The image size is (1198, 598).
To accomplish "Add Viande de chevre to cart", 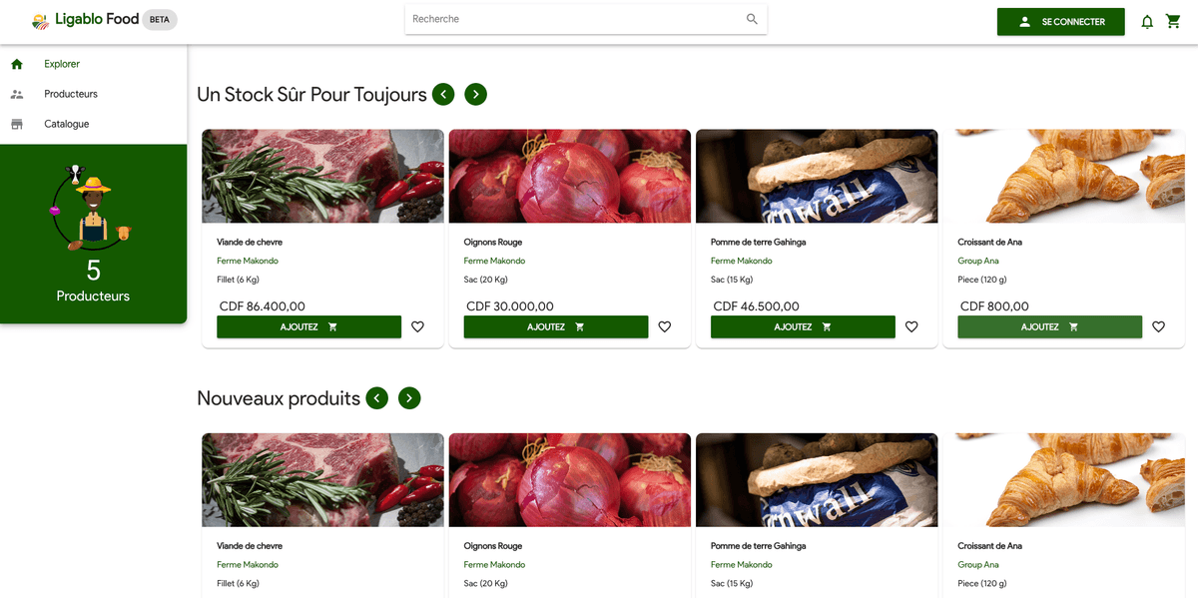I will [308, 326].
